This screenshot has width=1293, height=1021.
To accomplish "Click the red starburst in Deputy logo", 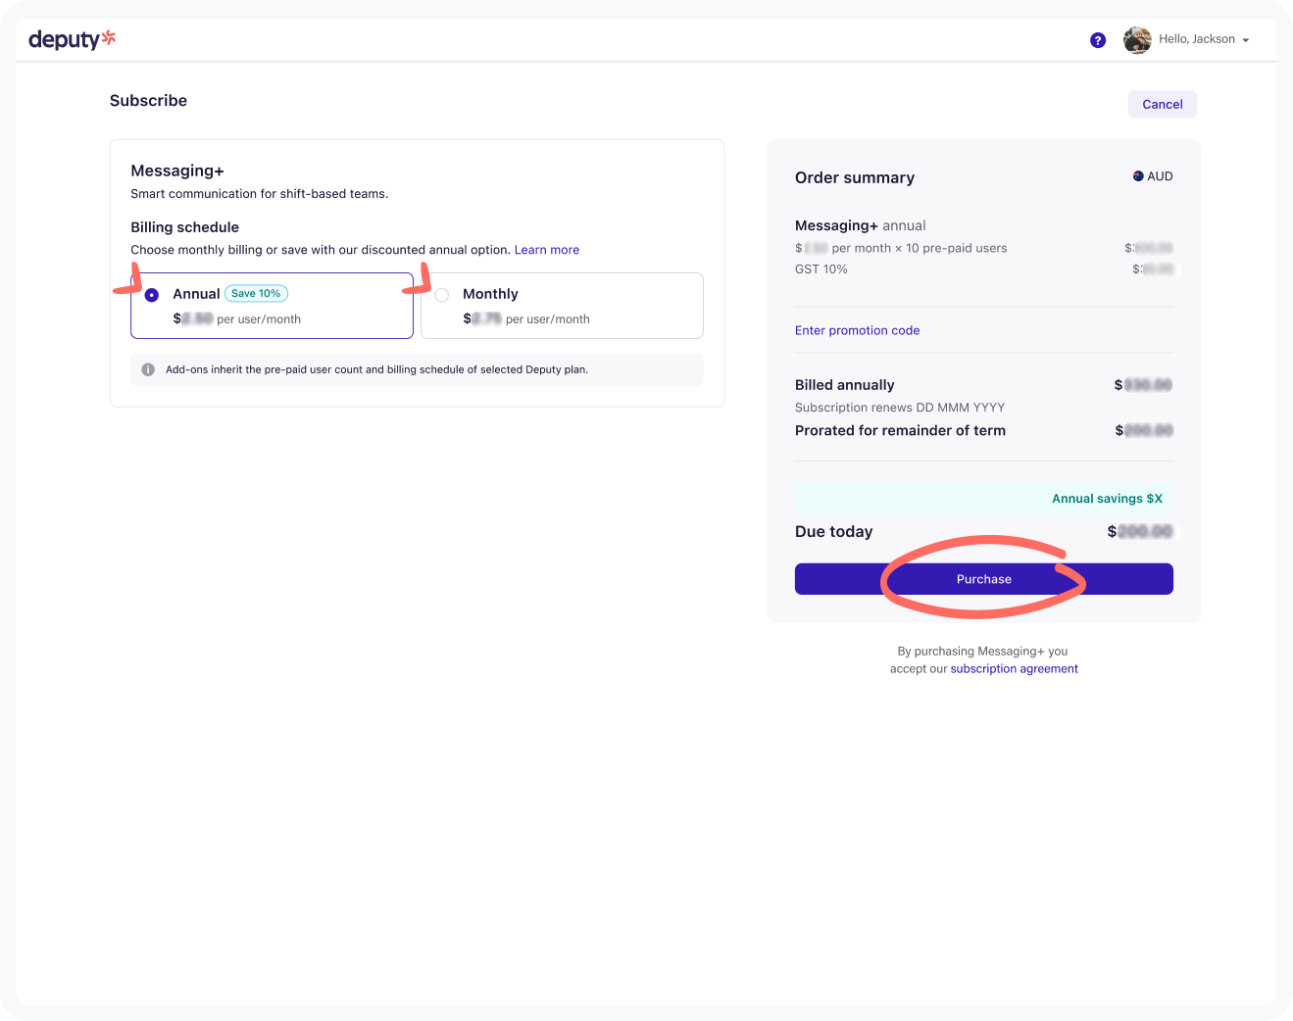I will click(109, 38).
